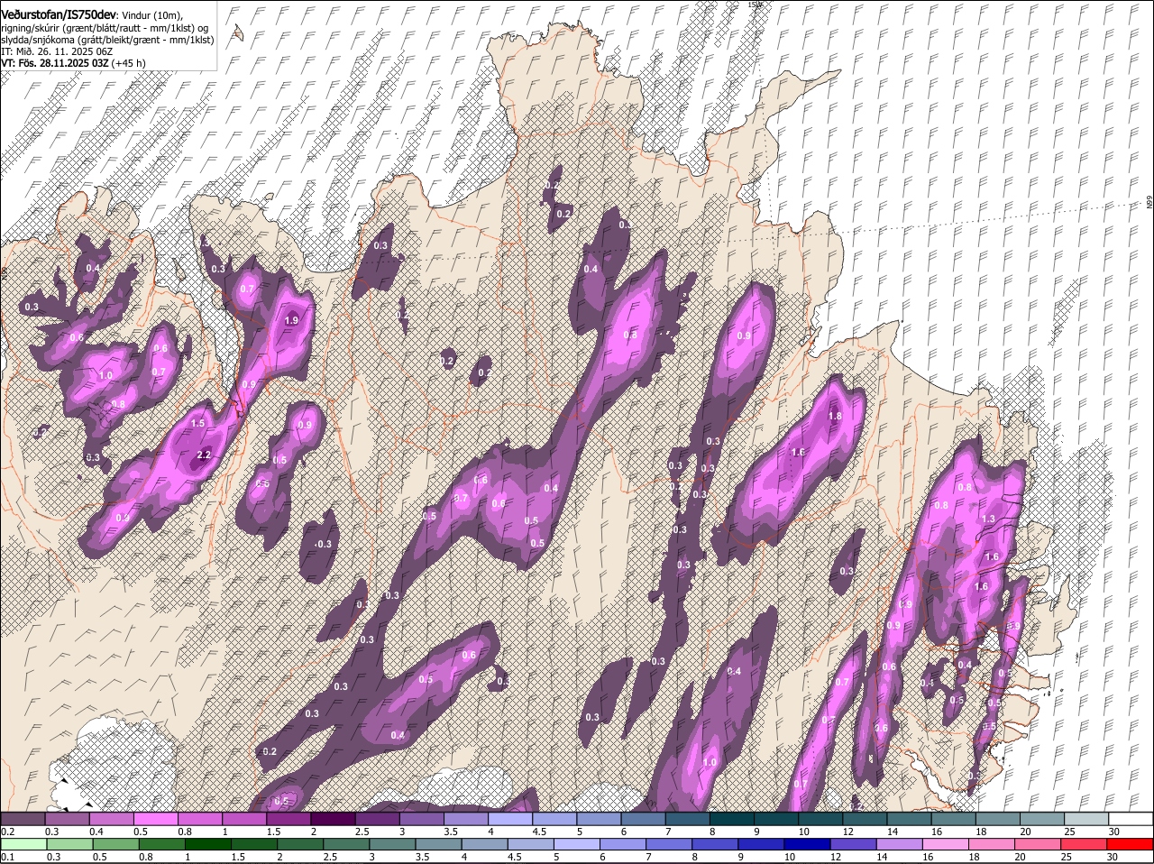This screenshot has height=864, width=1154.
Task: Click the 1.5 precipitation value on the map
Action: click(x=198, y=423)
